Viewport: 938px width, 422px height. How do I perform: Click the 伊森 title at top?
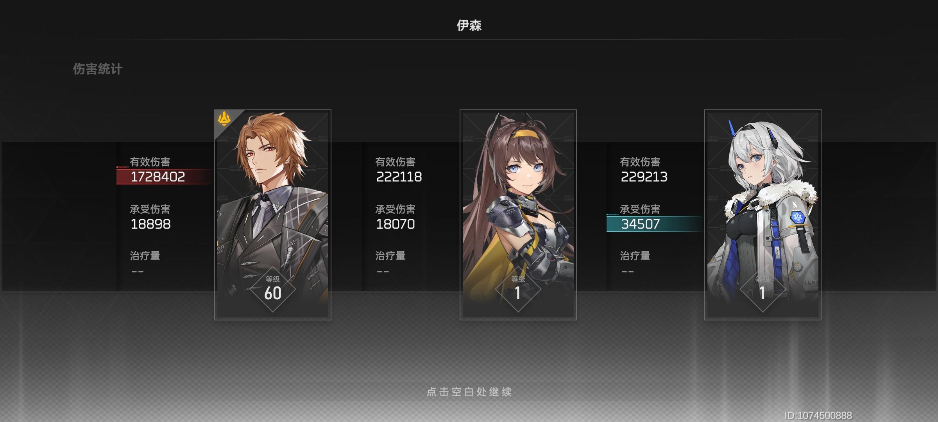(x=469, y=25)
